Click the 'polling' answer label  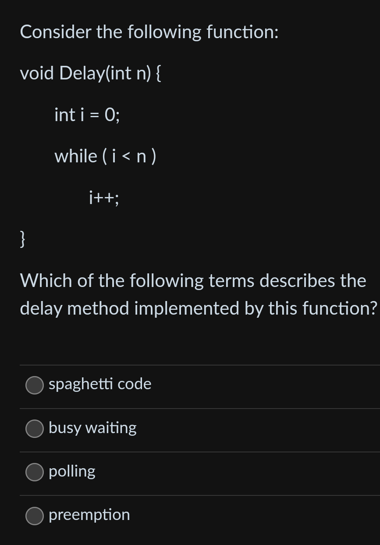coord(72,471)
